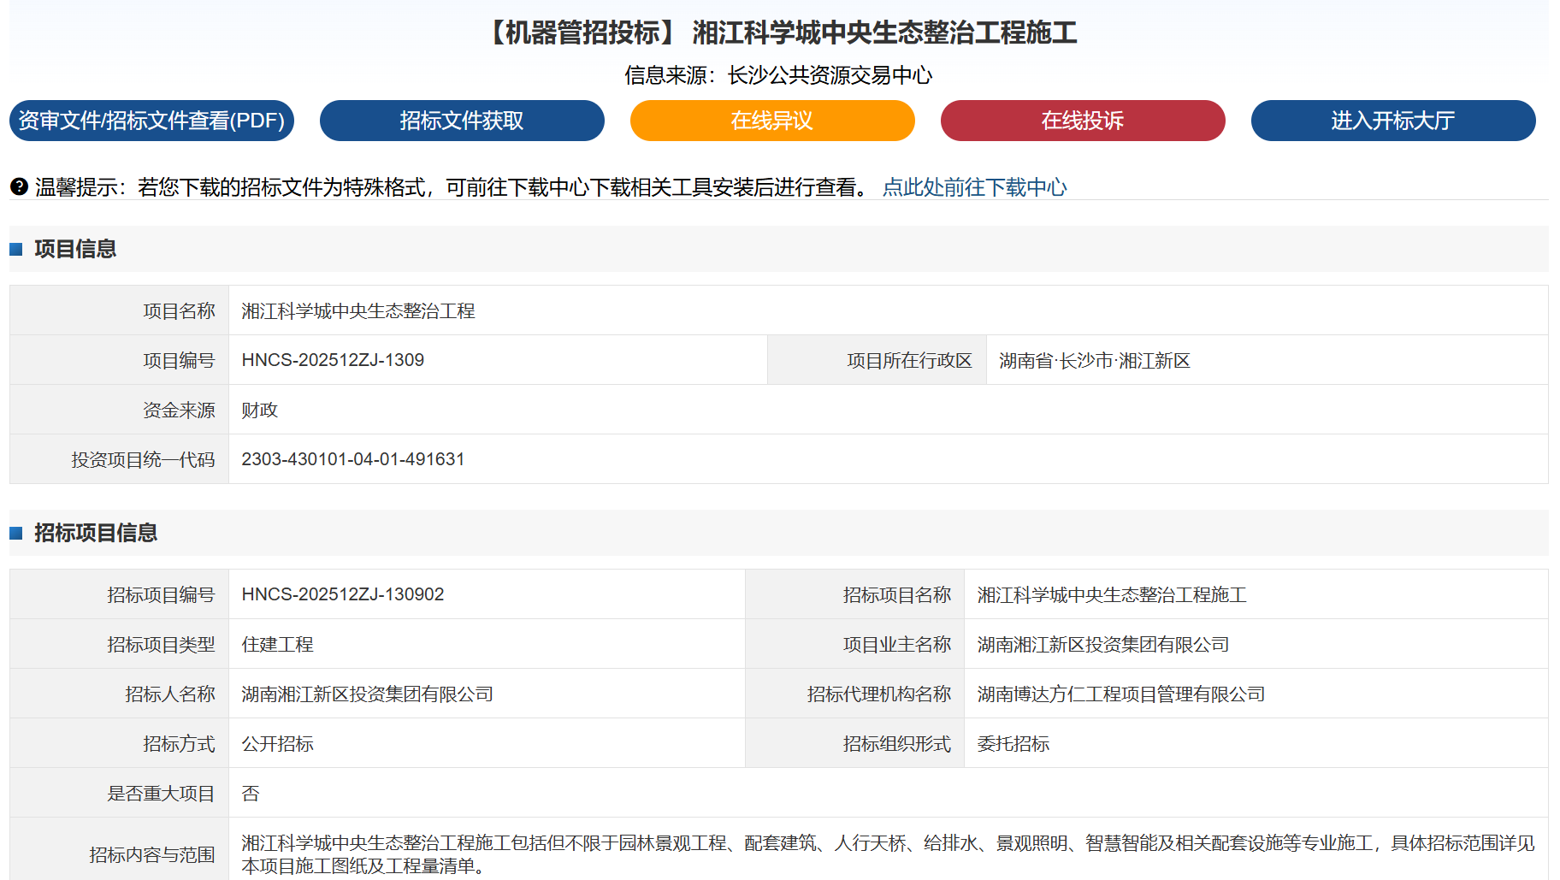Image resolution: width=1560 pixels, height=880 pixels.
Task: Click the question mark icon beside 温馨提示
Action: (x=19, y=186)
